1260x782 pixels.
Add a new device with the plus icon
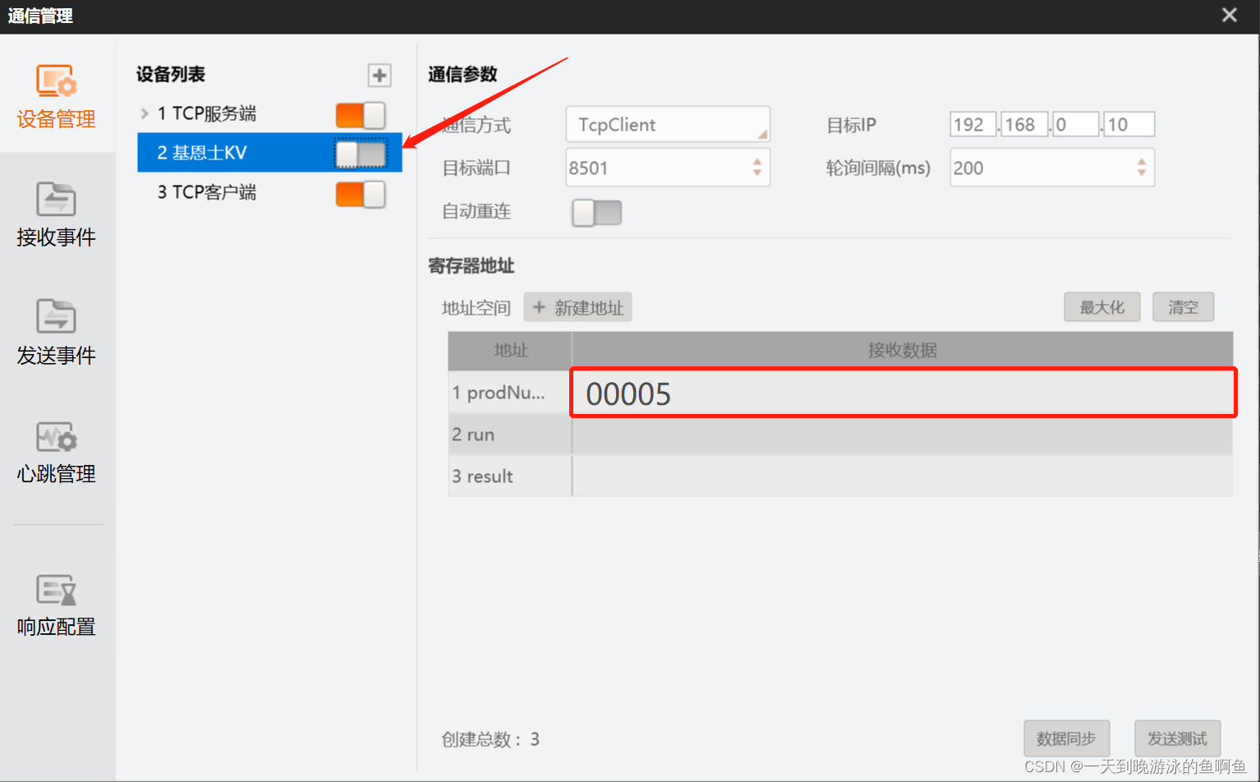point(379,75)
